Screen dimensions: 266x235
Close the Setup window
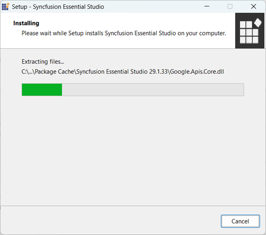coord(254,7)
